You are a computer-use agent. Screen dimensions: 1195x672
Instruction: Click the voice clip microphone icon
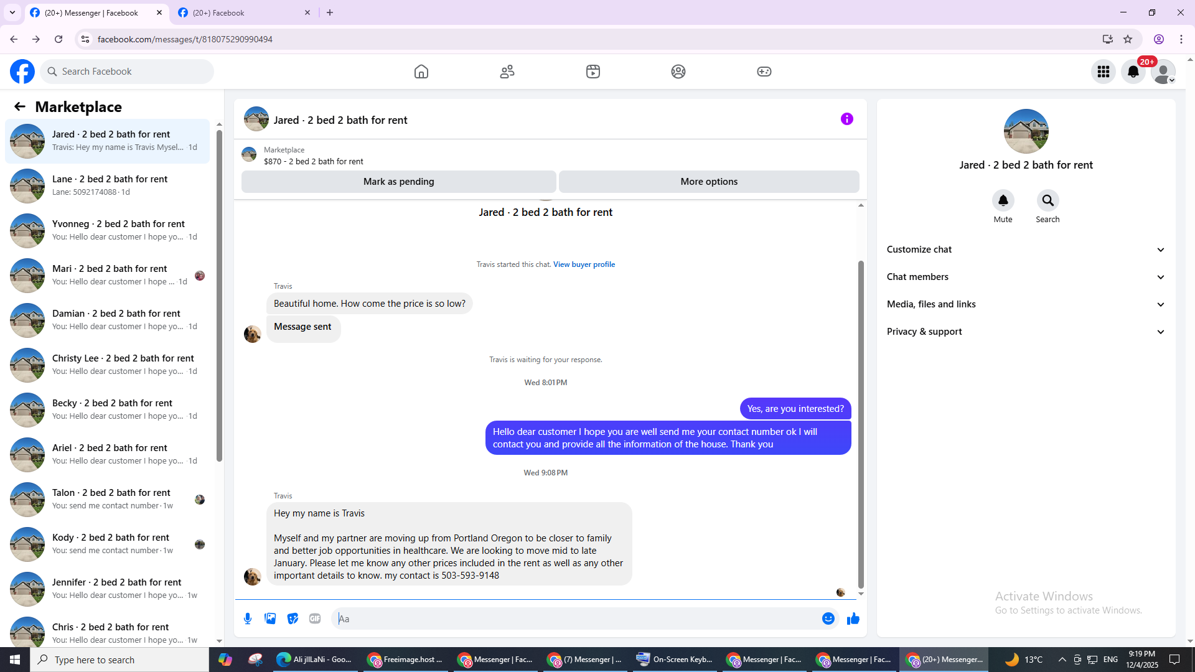pyautogui.click(x=248, y=618)
